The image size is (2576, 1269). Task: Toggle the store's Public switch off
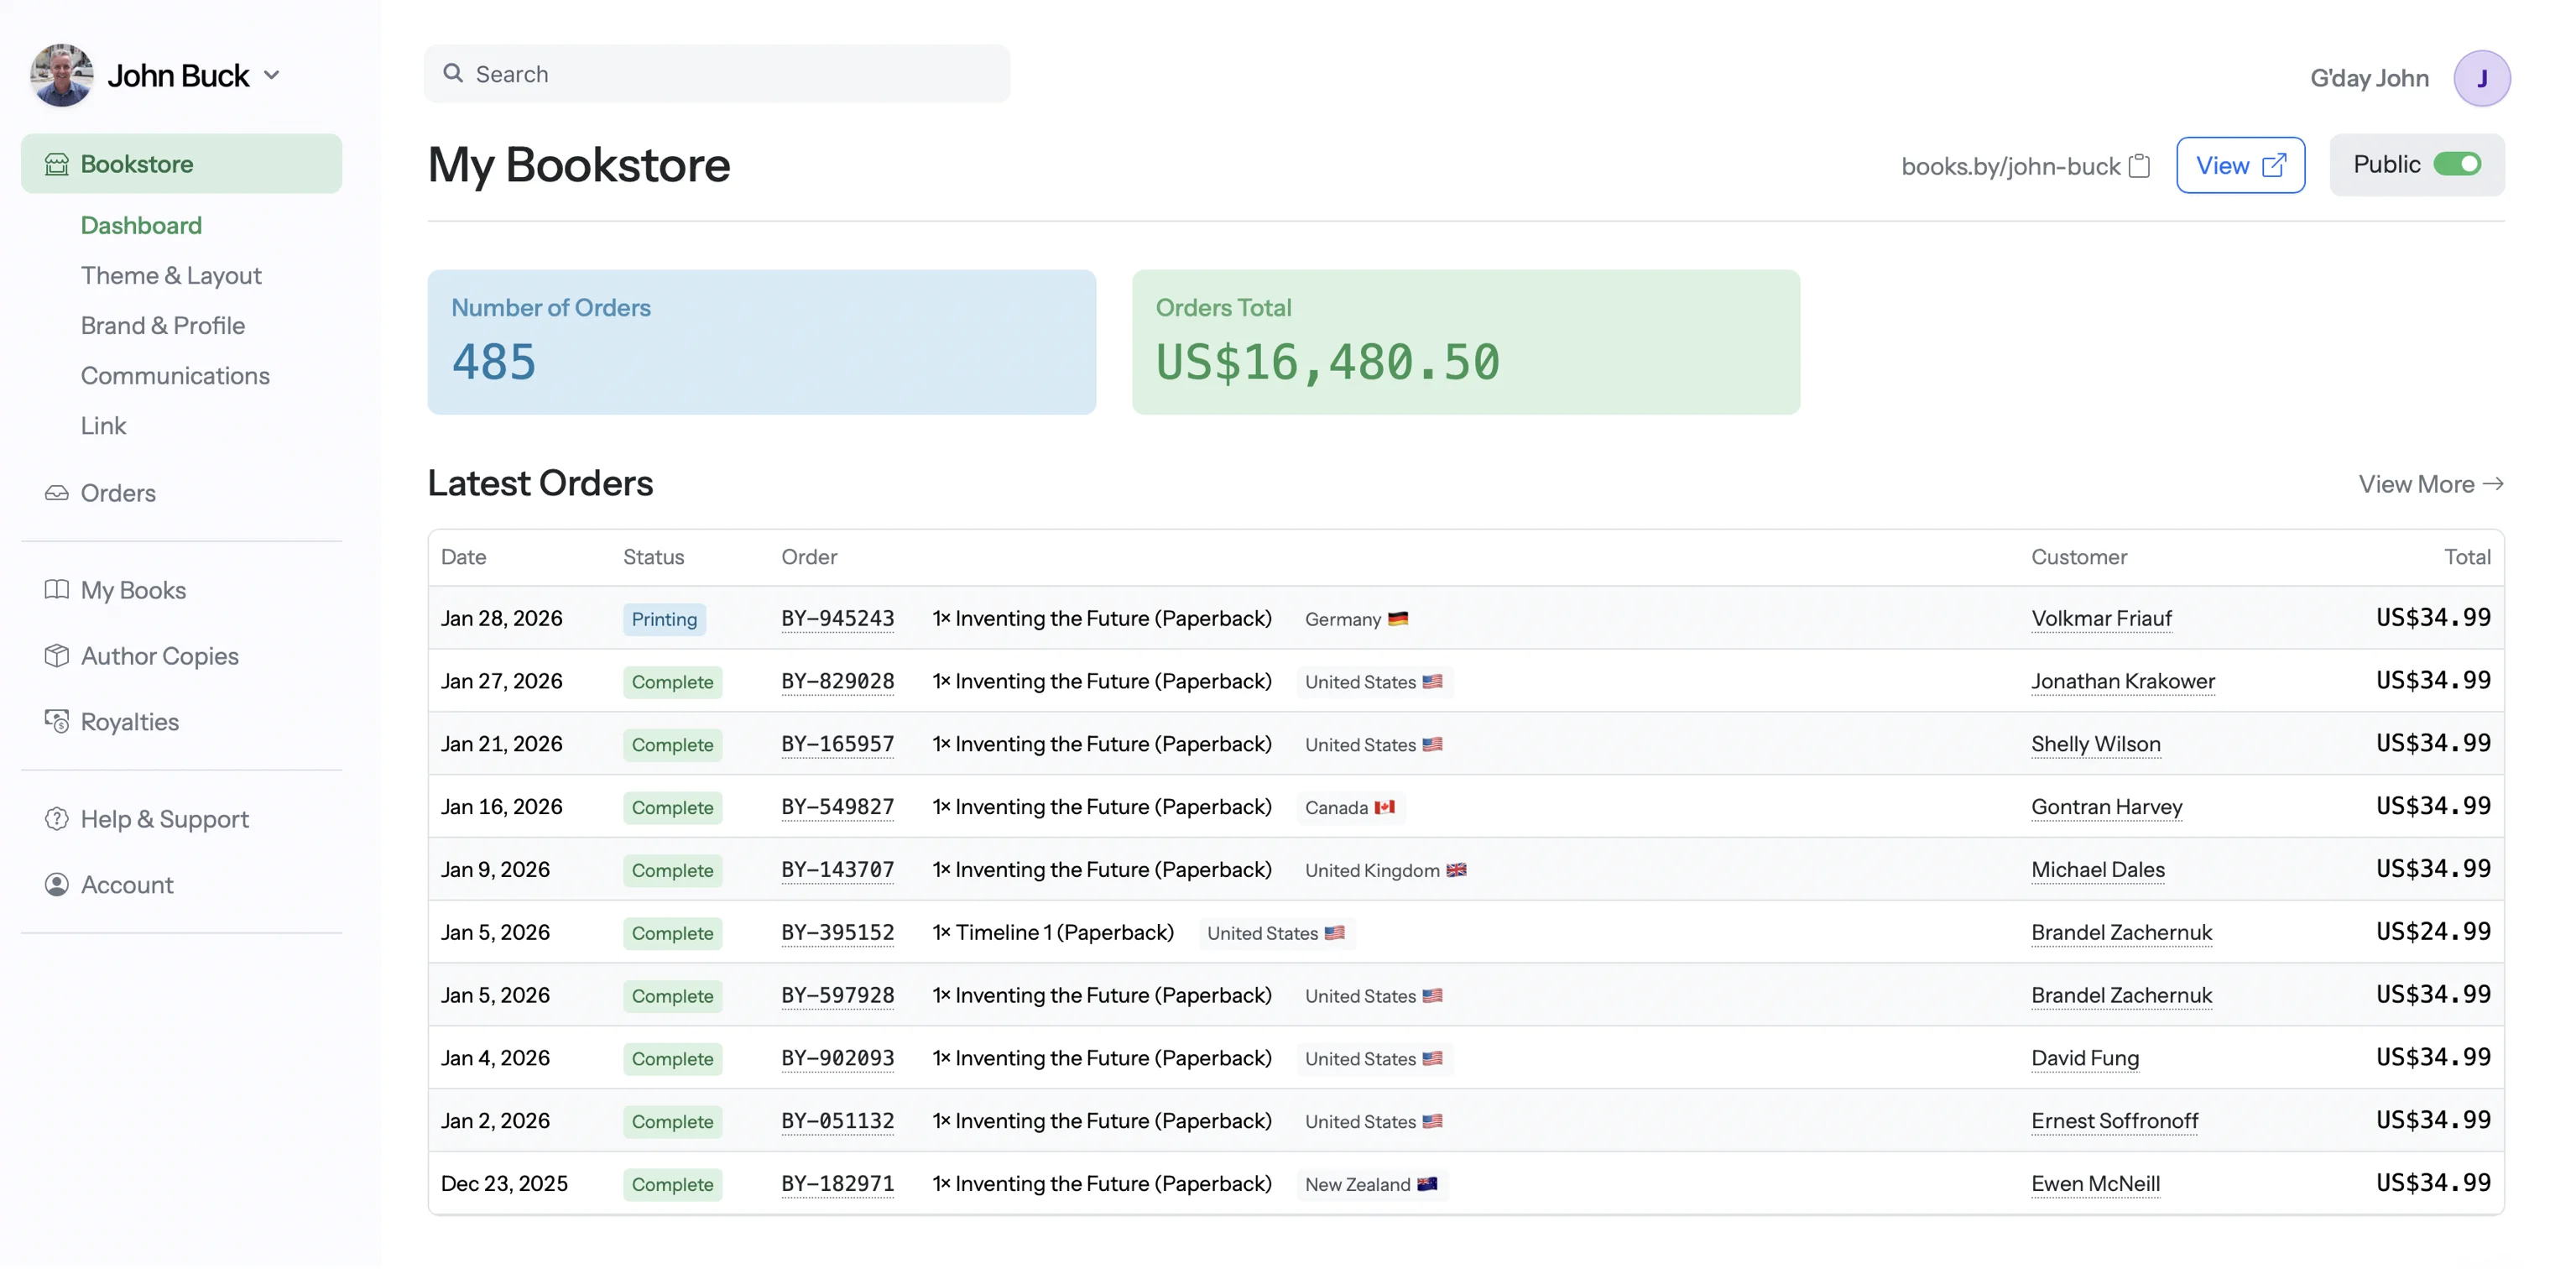[2461, 163]
